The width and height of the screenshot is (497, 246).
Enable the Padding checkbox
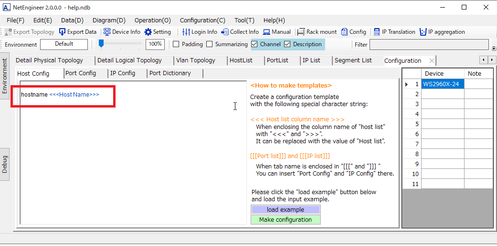(176, 44)
